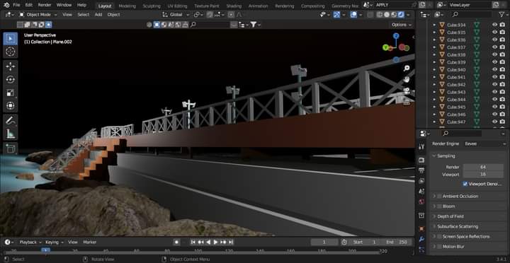Click the Z axis on navigation gizmo
Screen dimensions: 510x263
[396, 36]
